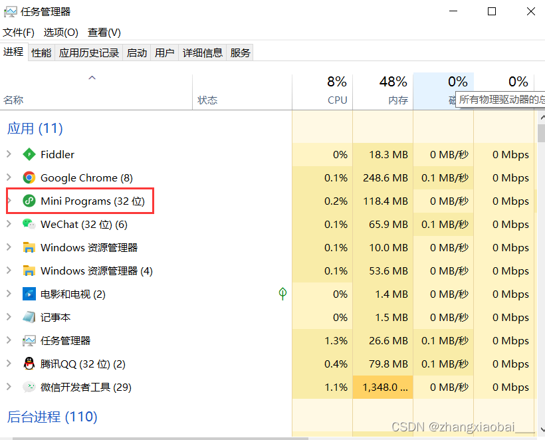Switch to the 服务 tab
Screen dimensions: 545x440
pos(240,53)
